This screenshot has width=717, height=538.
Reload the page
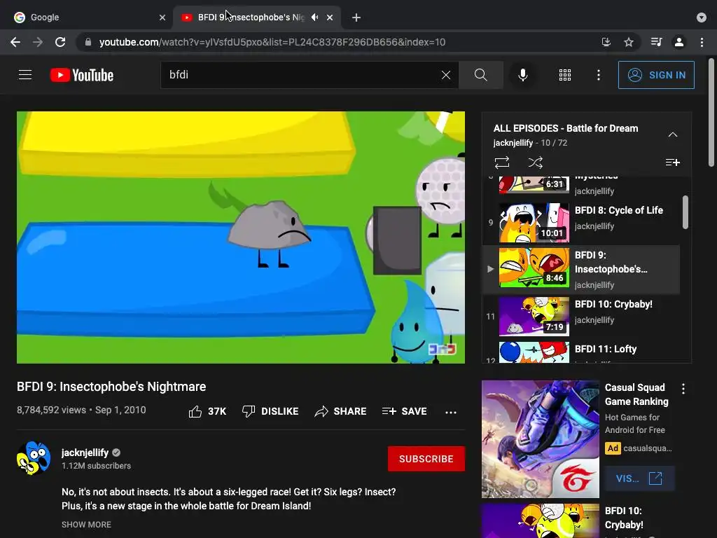(x=60, y=42)
